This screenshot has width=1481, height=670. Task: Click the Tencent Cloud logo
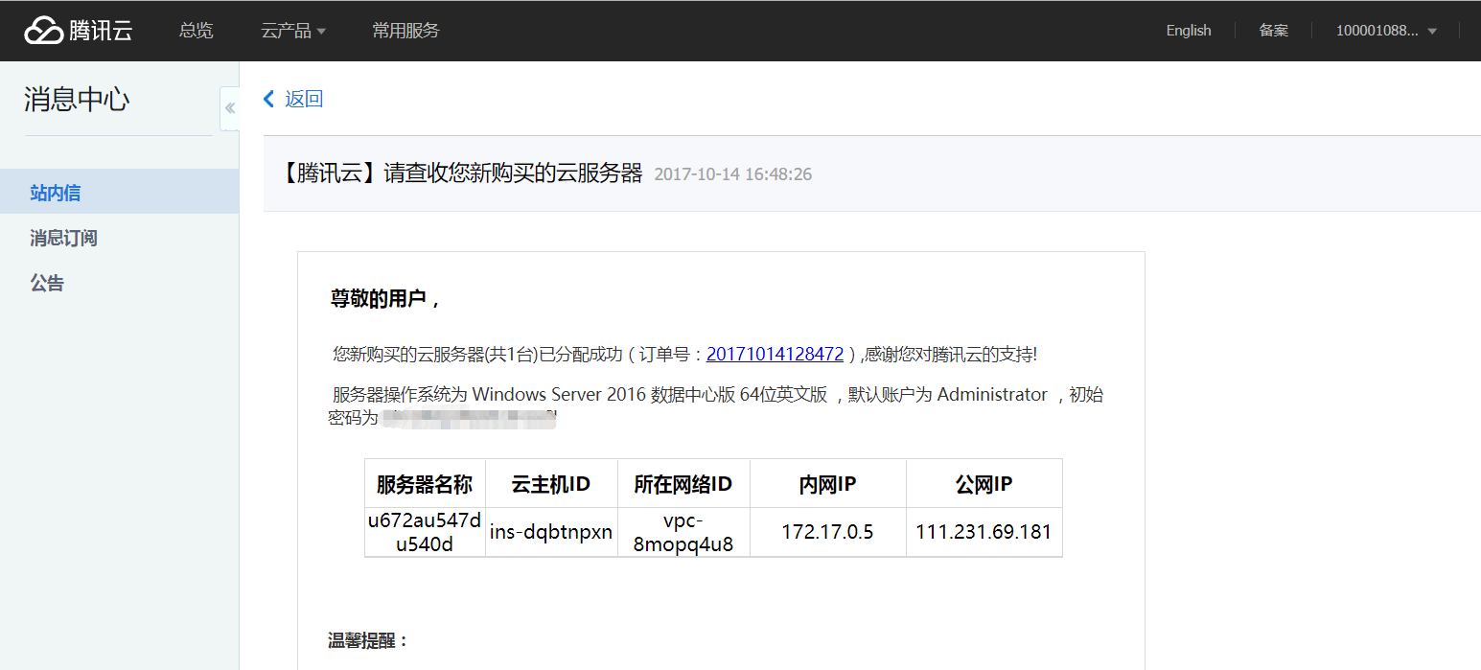click(79, 31)
